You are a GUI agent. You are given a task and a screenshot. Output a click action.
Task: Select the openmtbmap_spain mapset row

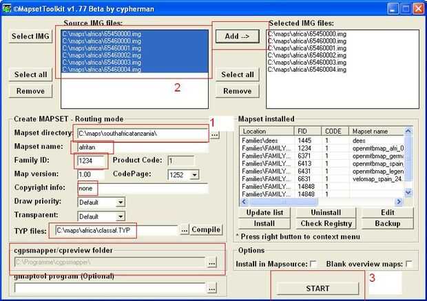(x=322, y=164)
